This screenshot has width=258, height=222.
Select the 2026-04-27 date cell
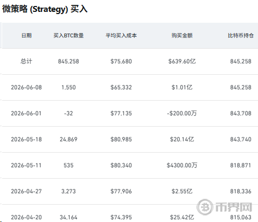pos(26,191)
